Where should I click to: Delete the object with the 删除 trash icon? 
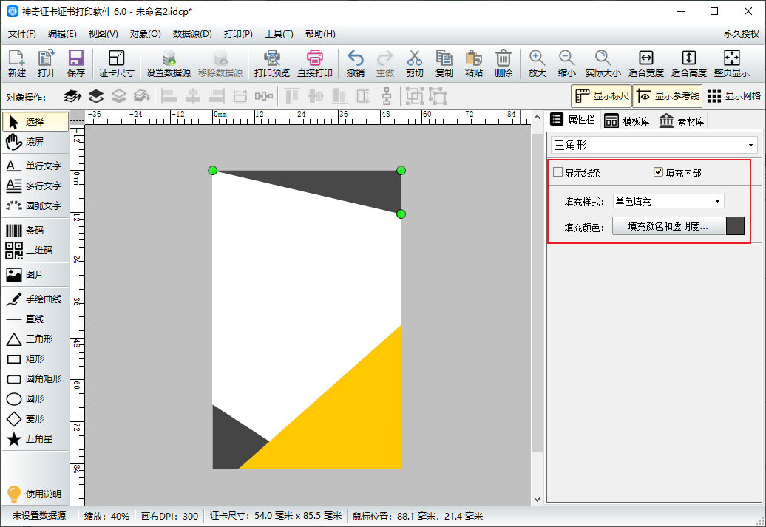coord(504,64)
